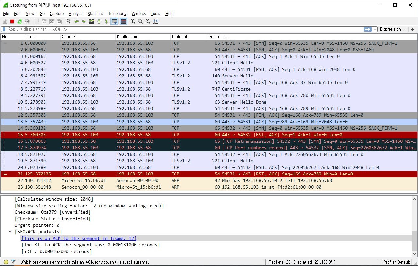Restart the current capture
Screen dimensions: 418x266
point(20,21)
